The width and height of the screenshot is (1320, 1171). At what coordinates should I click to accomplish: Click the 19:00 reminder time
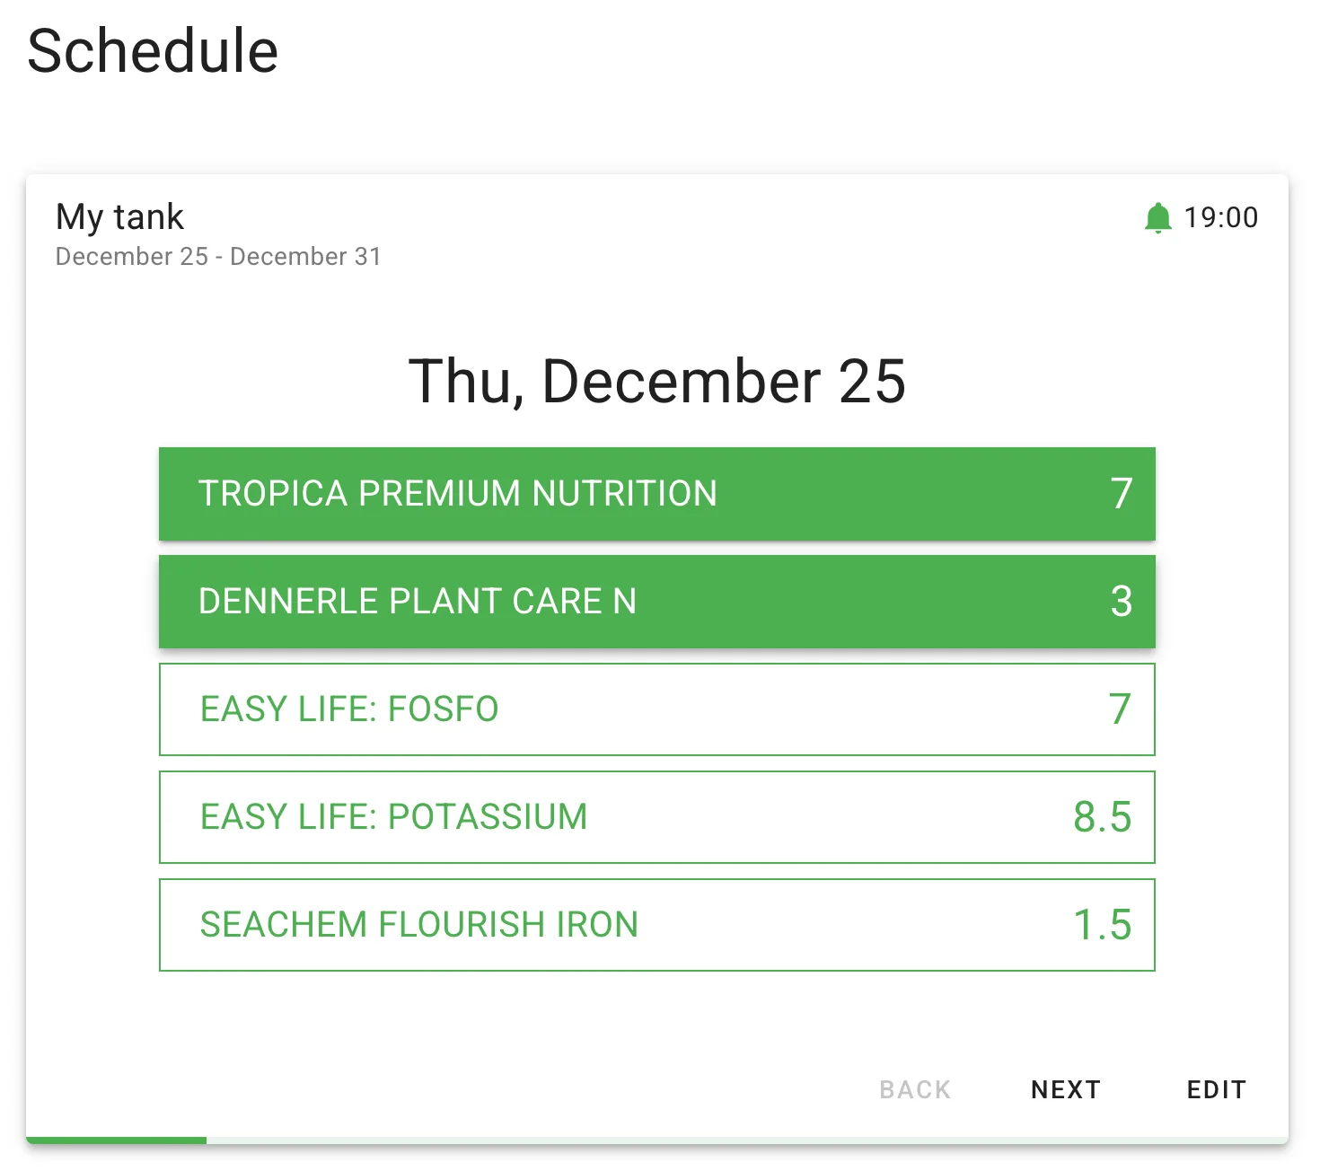[x=1220, y=217]
